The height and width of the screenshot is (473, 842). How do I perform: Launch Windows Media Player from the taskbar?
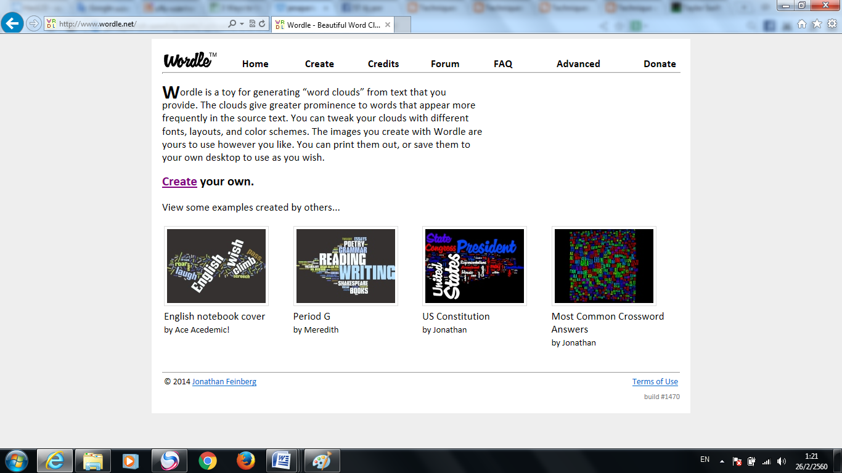click(x=131, y=461)
